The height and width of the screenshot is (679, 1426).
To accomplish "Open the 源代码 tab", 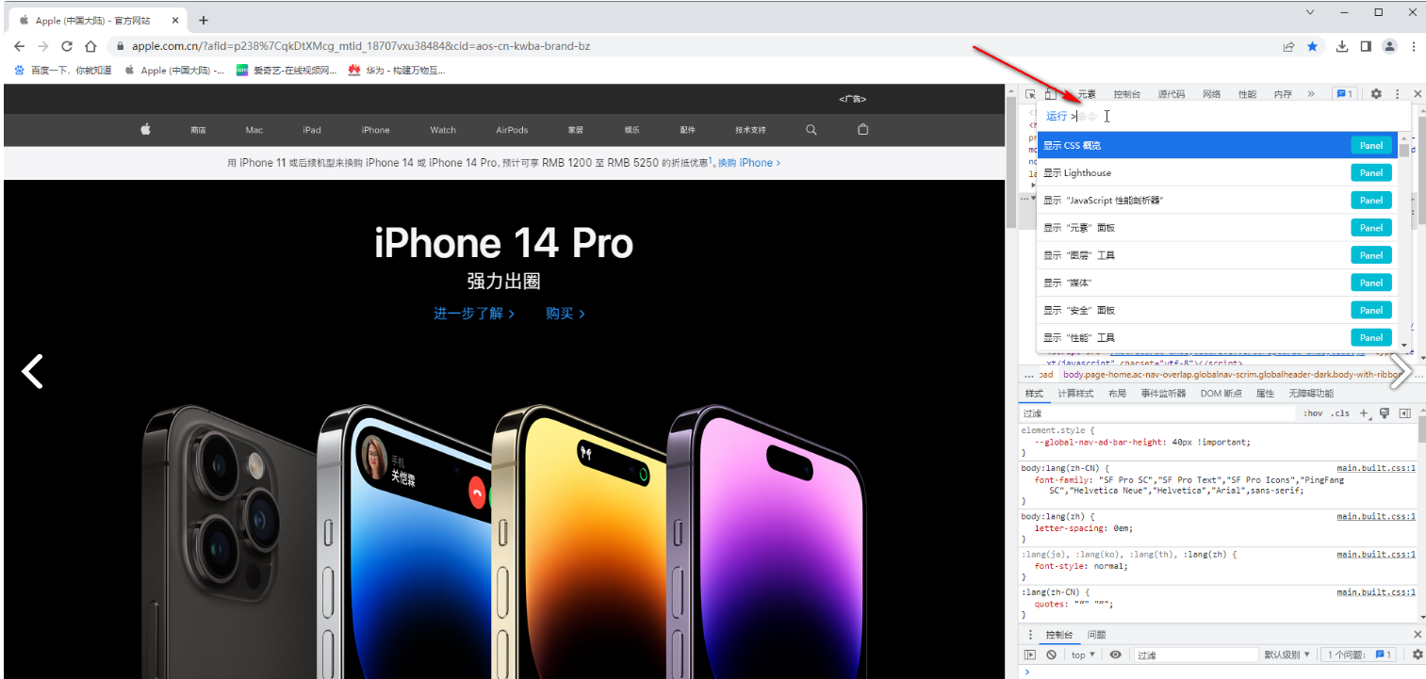I will [1172, 94].
